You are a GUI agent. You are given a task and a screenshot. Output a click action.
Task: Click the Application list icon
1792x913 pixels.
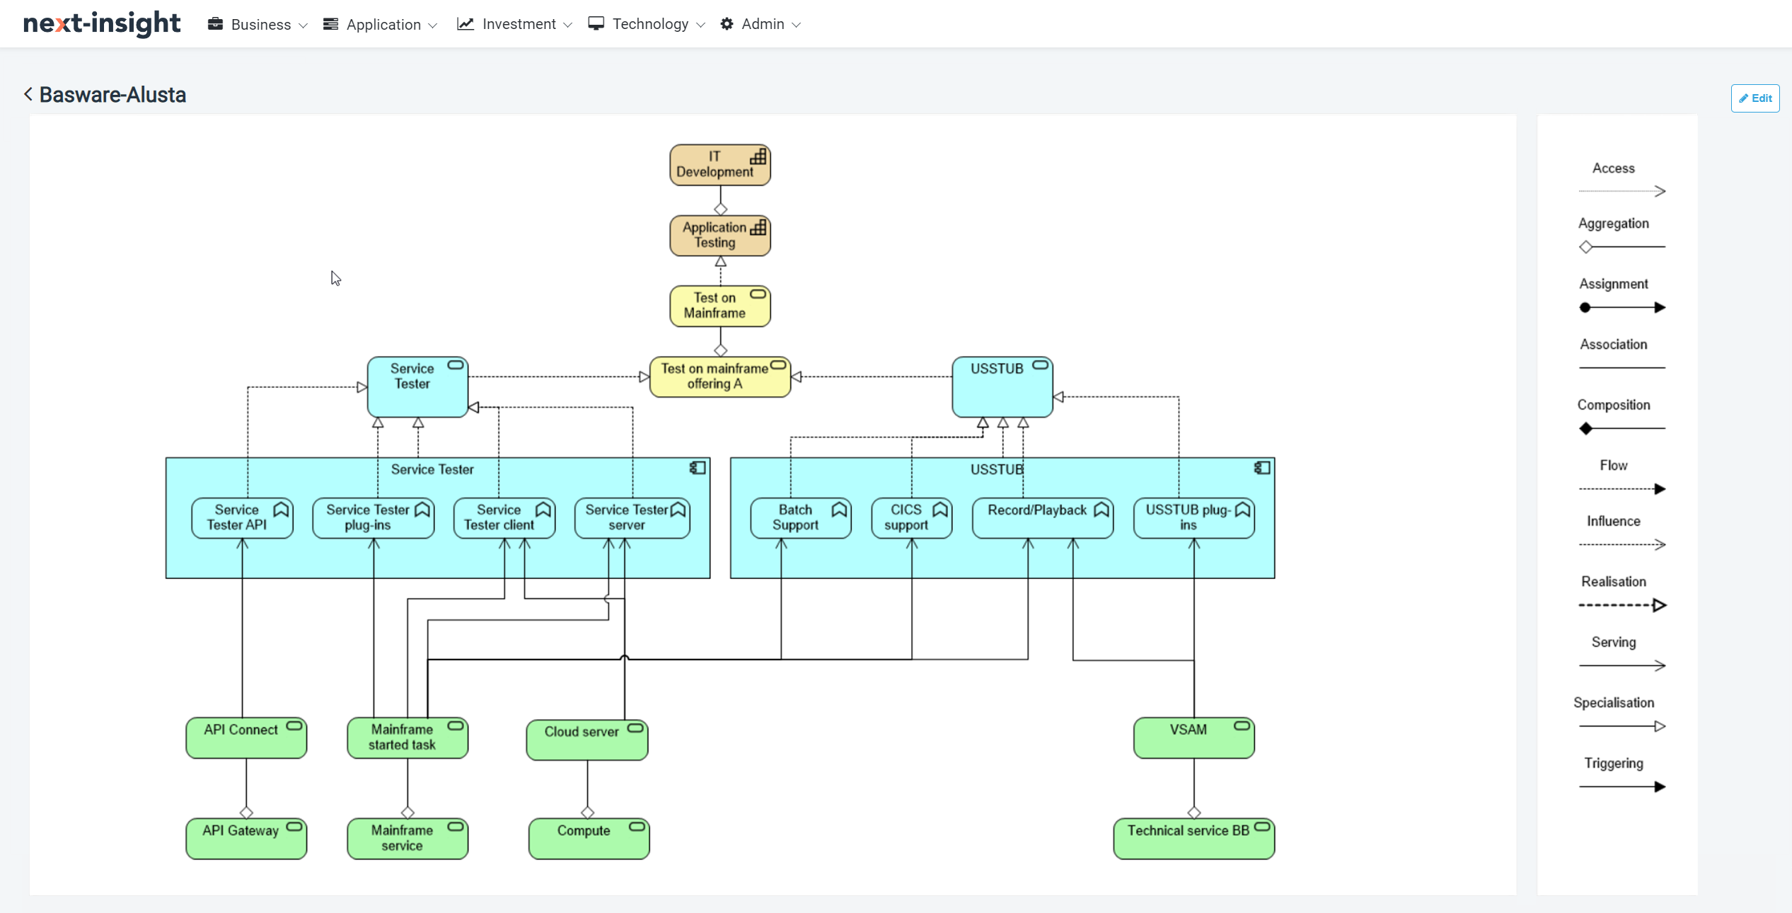[x=330, y=24]
